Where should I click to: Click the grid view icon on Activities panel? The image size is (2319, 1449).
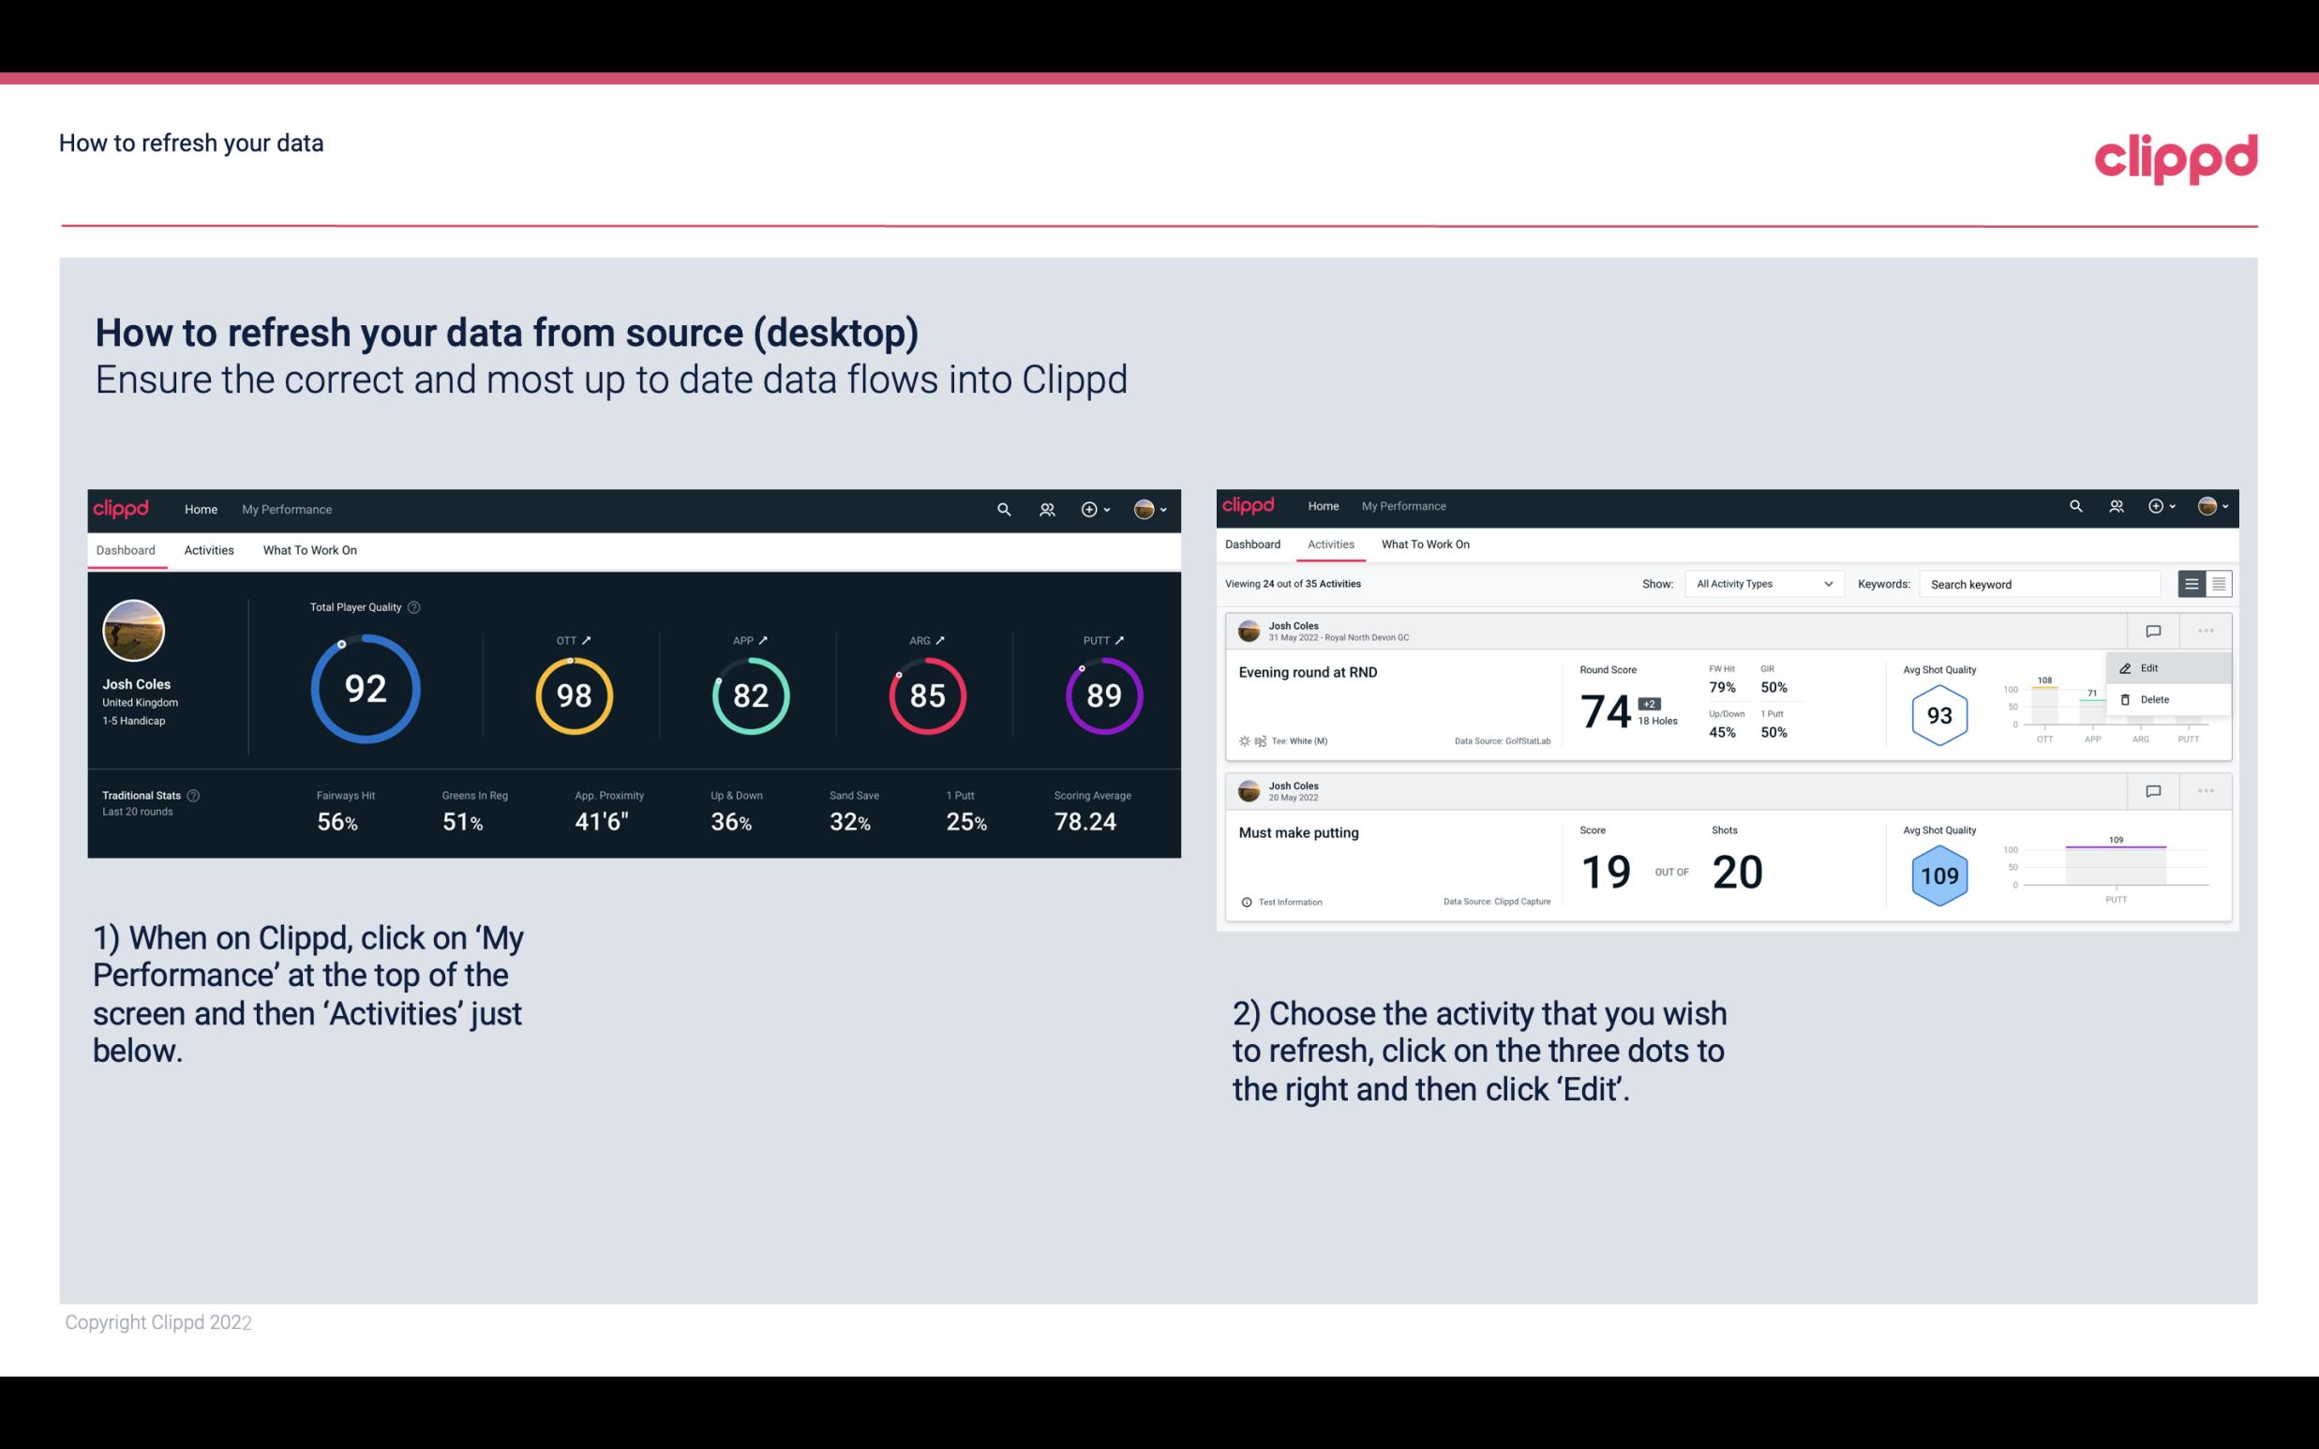2217,583
